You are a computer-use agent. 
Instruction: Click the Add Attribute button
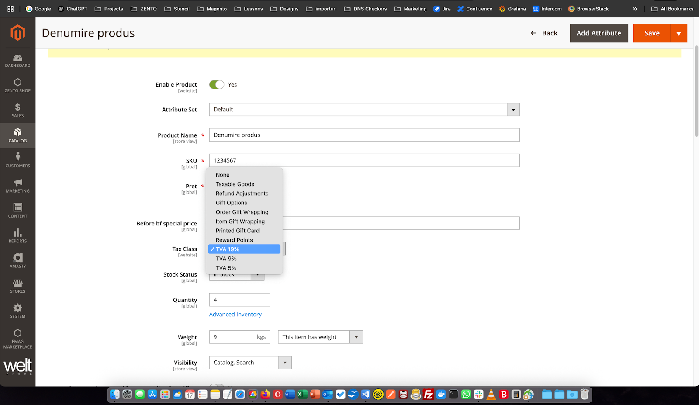tap(599, 33)
